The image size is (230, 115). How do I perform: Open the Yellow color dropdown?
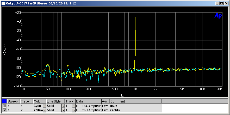pos(44,110)
